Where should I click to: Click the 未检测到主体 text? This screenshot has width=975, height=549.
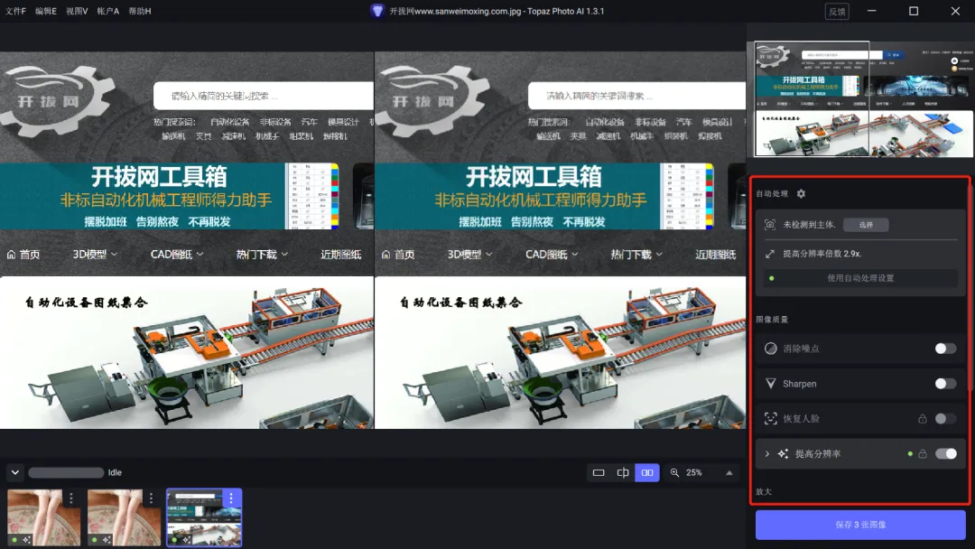coord(809,225)
